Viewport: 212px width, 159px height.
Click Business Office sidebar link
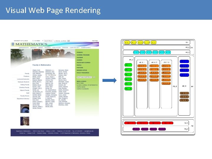pos(82,70)
